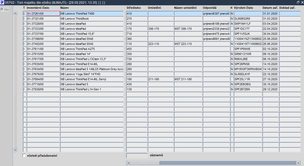Click the Středisko value 710
The height and width of the screenshot is (166, 304).
[x=137, y=34]
